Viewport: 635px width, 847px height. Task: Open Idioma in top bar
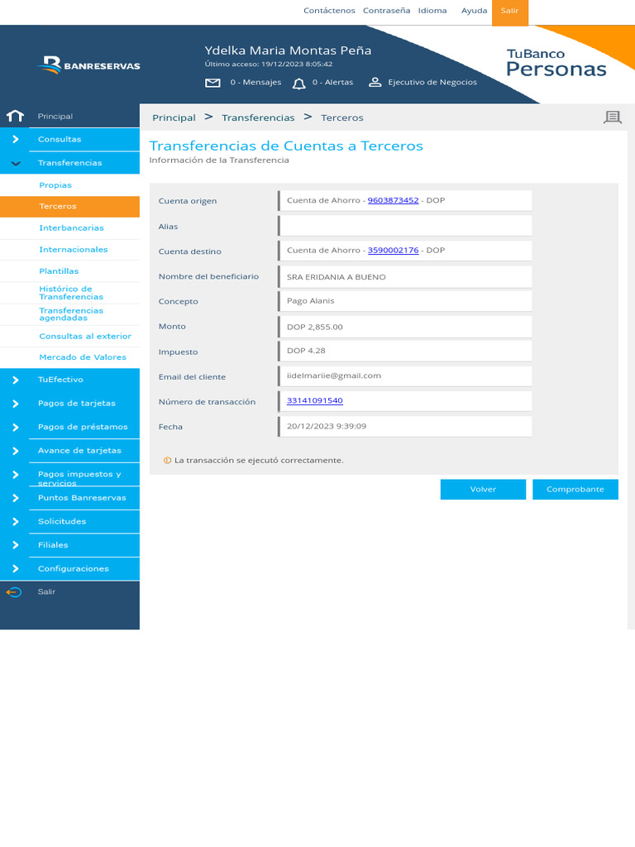(432, 11)
